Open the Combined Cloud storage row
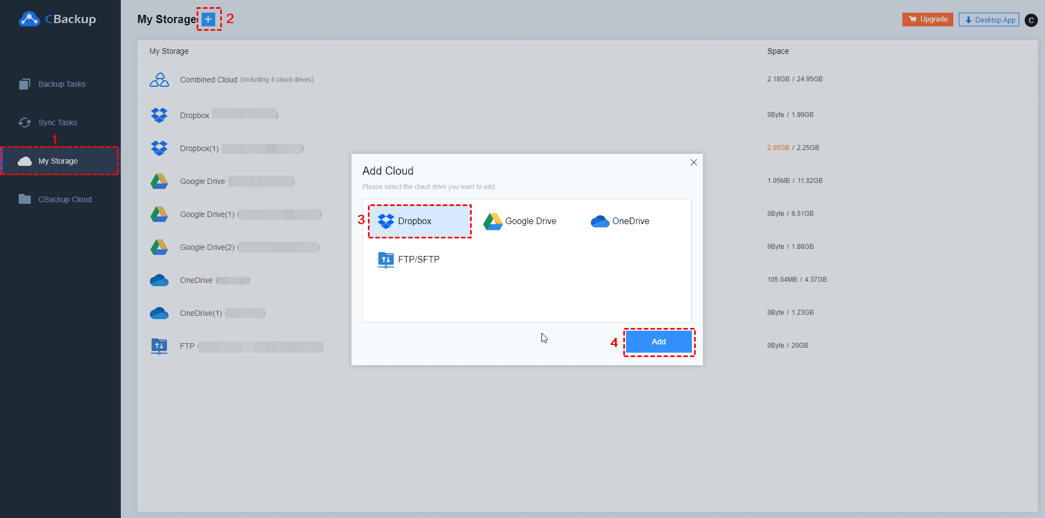The width and height of the screenshot is (1045, 518). [587, 80]
